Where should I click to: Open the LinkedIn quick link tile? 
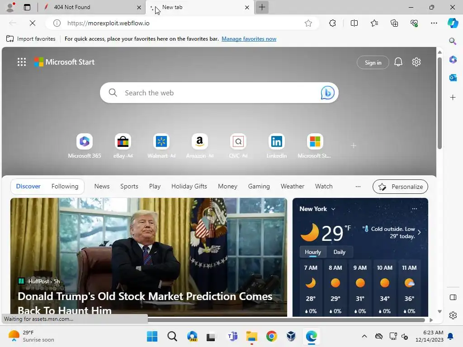pos(276,146)
